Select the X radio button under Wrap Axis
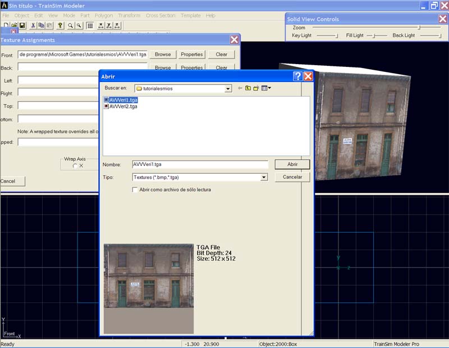Image resolution: width=449 pixels, height=348 pixels. tap(75, 166)
